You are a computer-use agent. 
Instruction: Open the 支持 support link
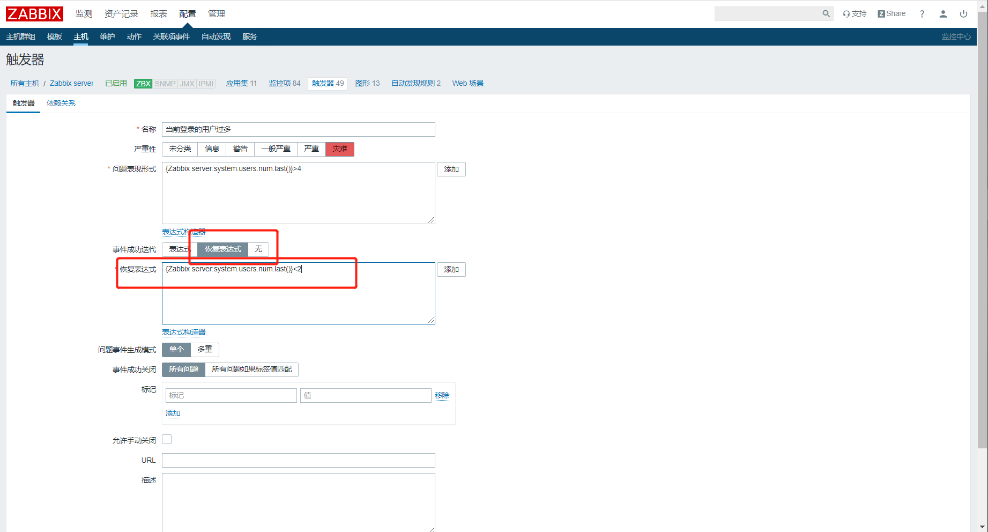[855, 14]
